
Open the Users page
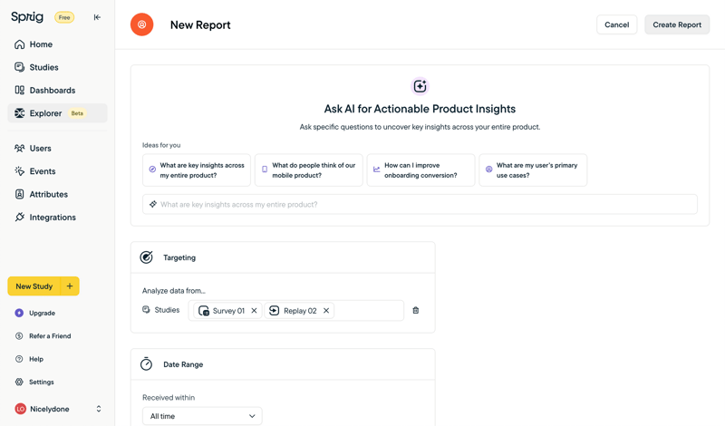tap(57, 149)
